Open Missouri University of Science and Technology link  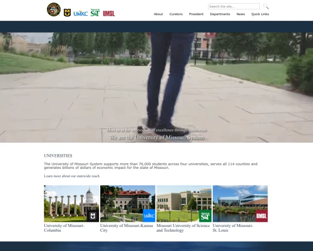tap(183, 228)
